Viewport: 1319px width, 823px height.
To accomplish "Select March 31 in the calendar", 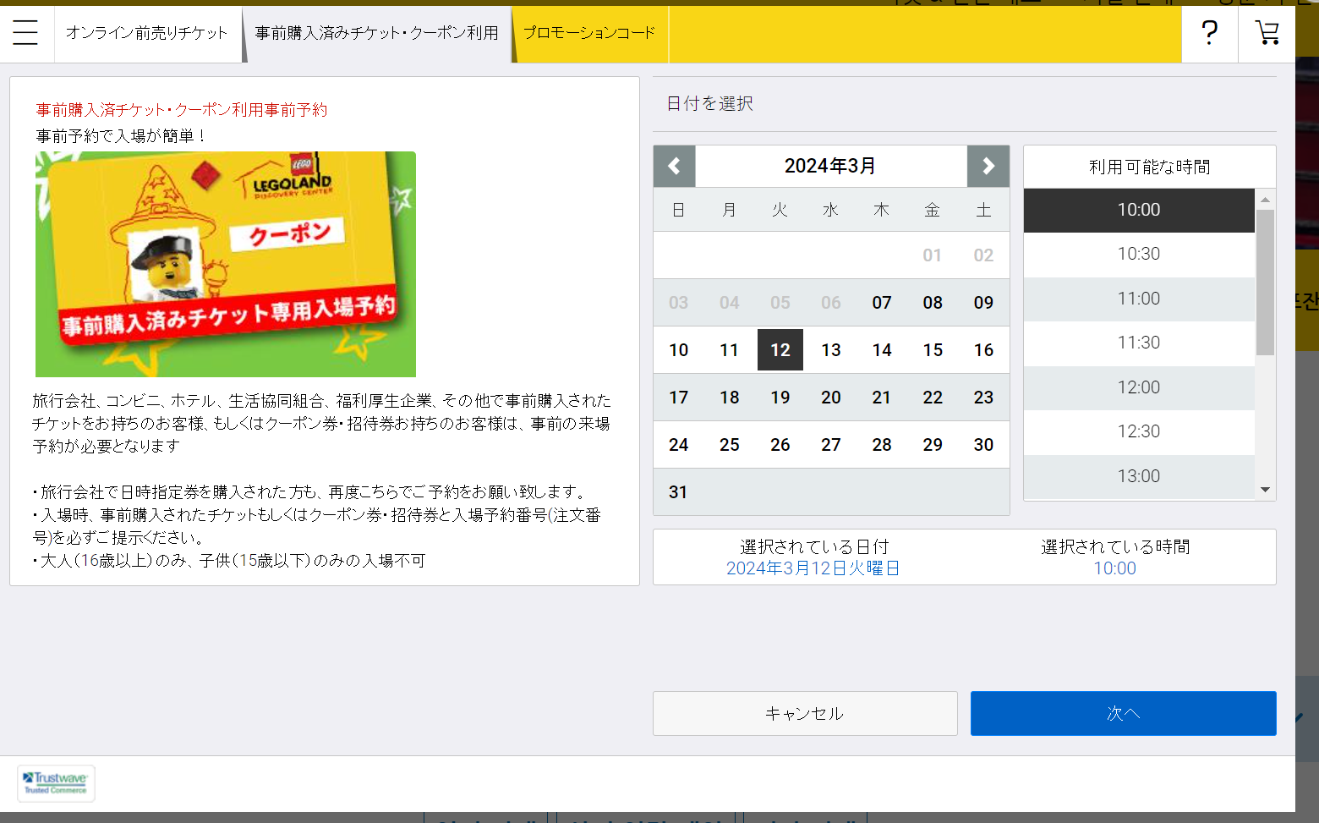I will tap(679, 492).
